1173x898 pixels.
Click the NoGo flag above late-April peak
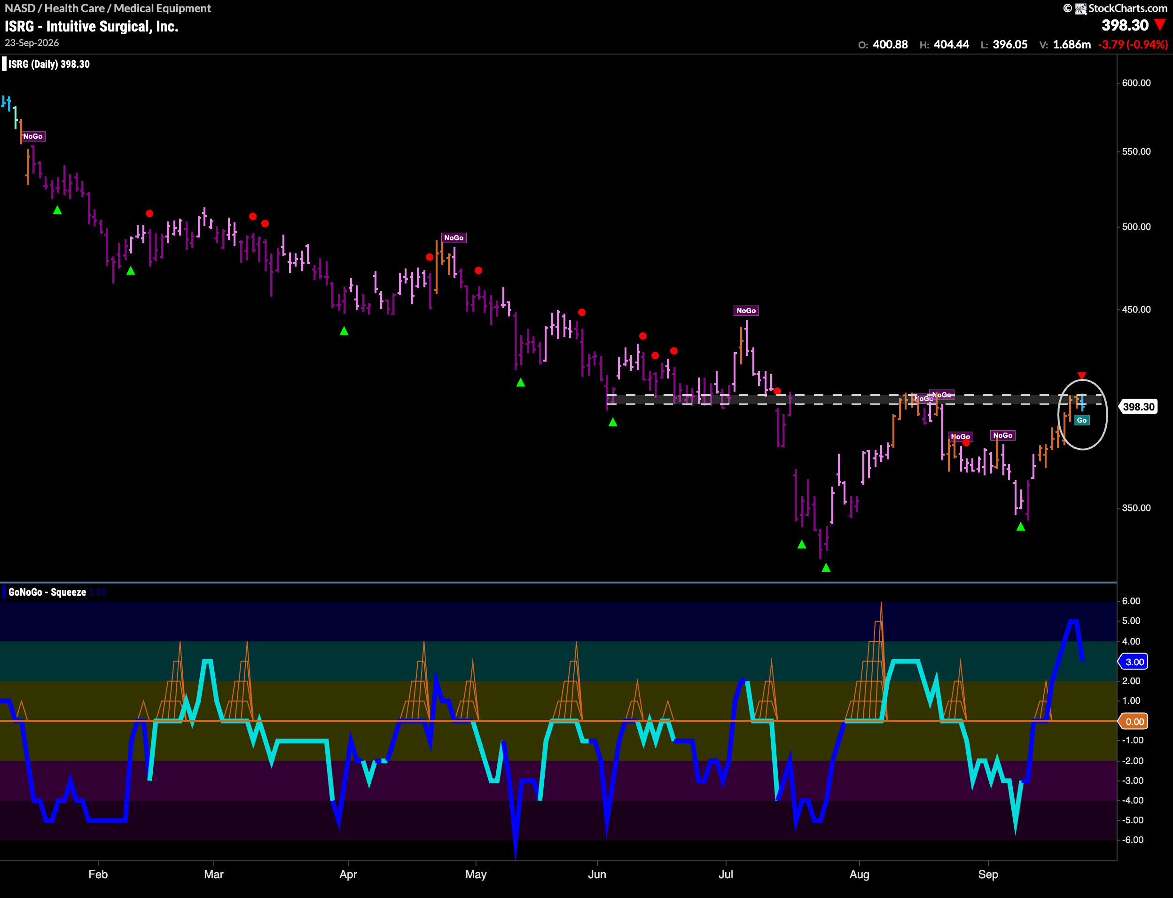pyautogui.click(x=454, y=238)
